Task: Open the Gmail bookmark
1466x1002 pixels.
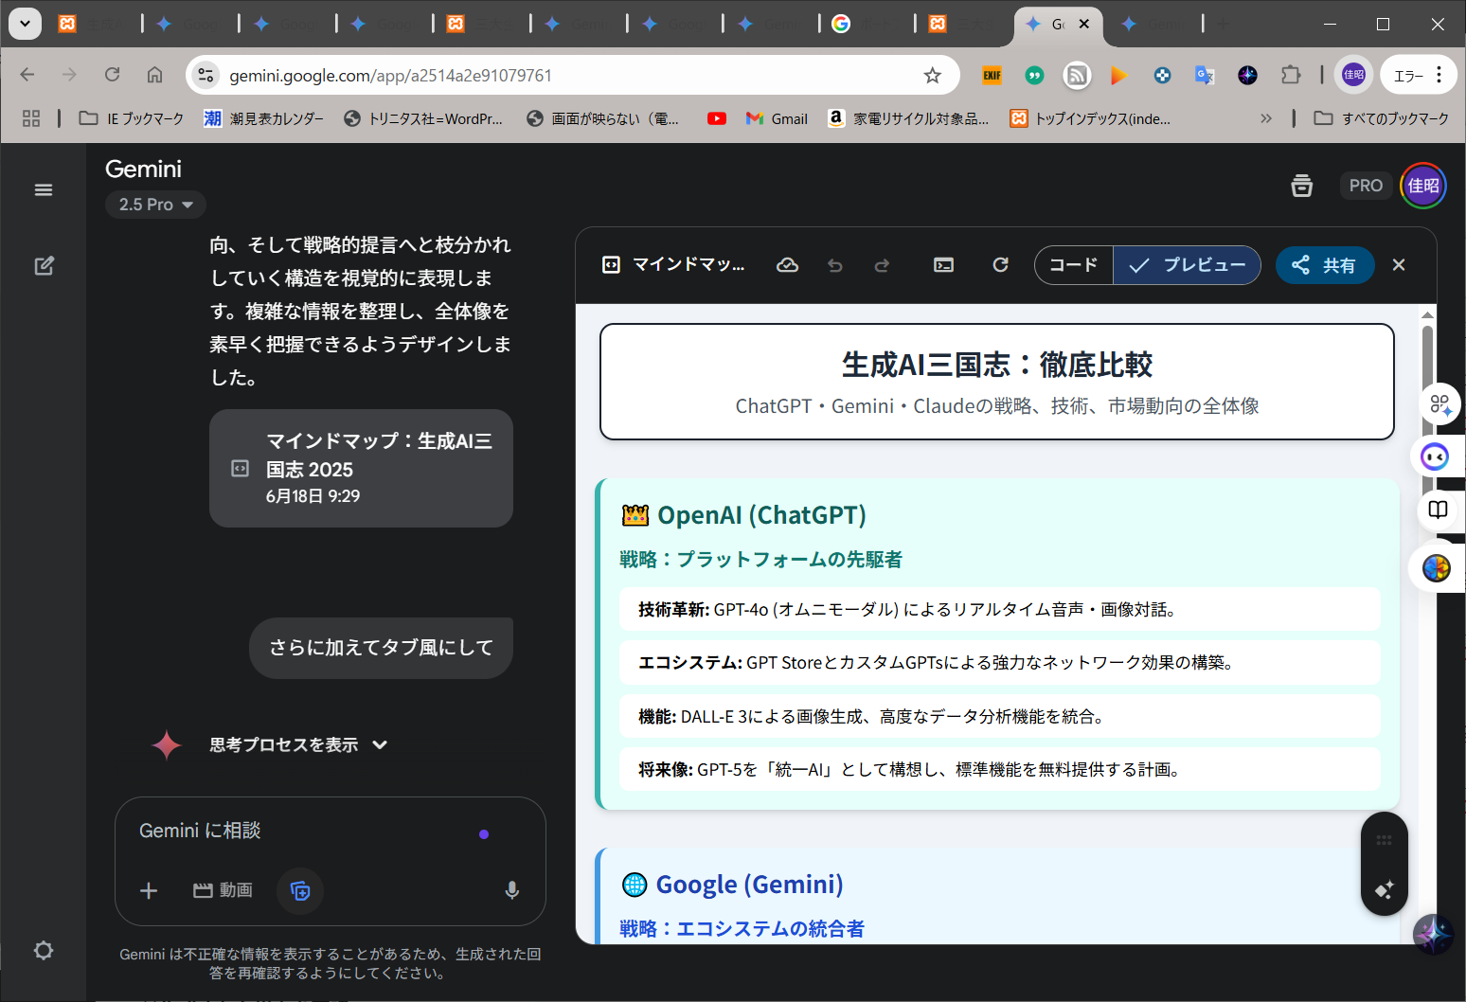Action: (777, 118)
